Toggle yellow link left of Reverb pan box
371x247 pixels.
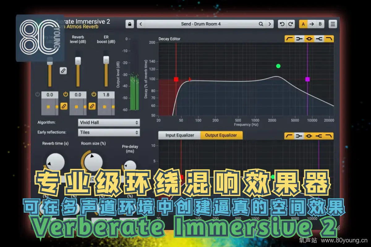(x=64, y=106)
